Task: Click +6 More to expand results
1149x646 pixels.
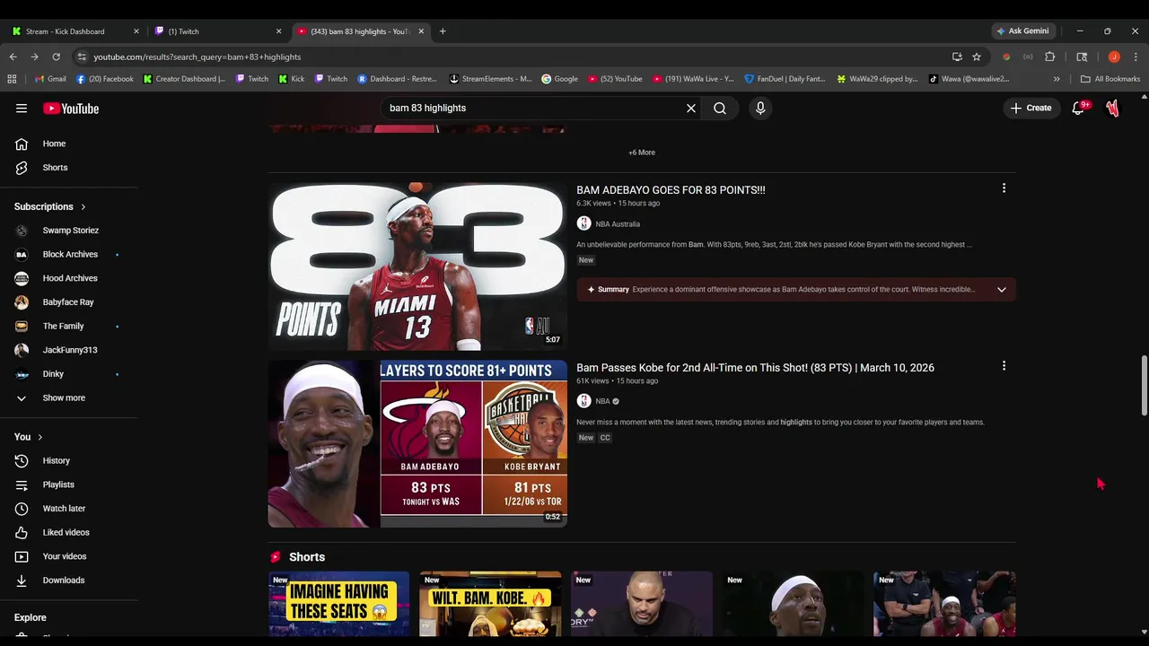Action: [642, 153]
